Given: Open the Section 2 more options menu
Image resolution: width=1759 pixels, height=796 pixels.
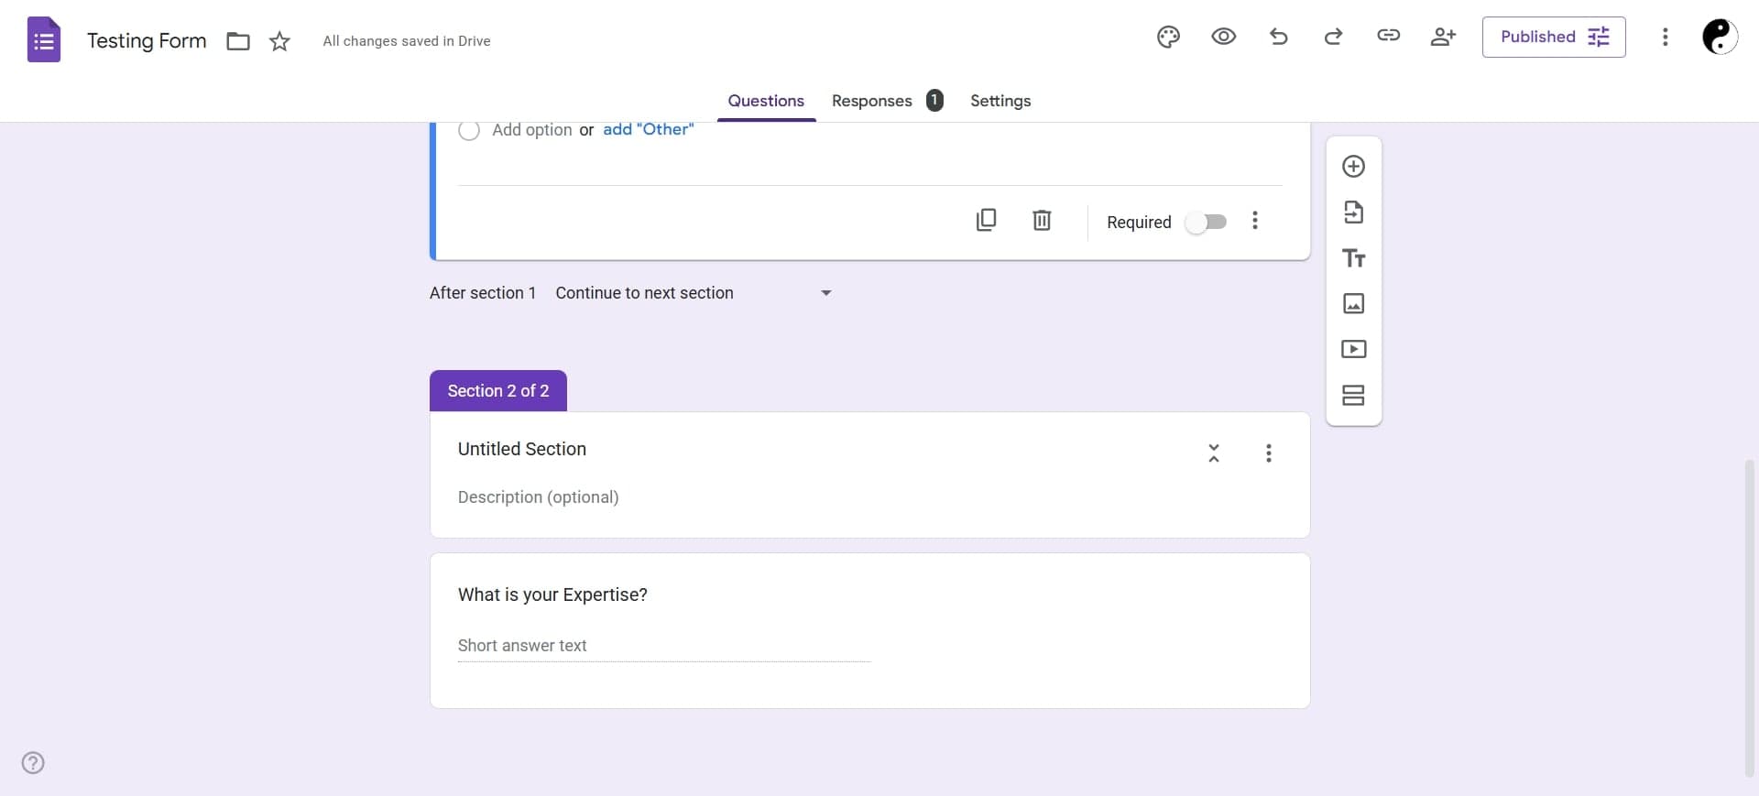Looking at the screenshot, I should click(1268, 453).
